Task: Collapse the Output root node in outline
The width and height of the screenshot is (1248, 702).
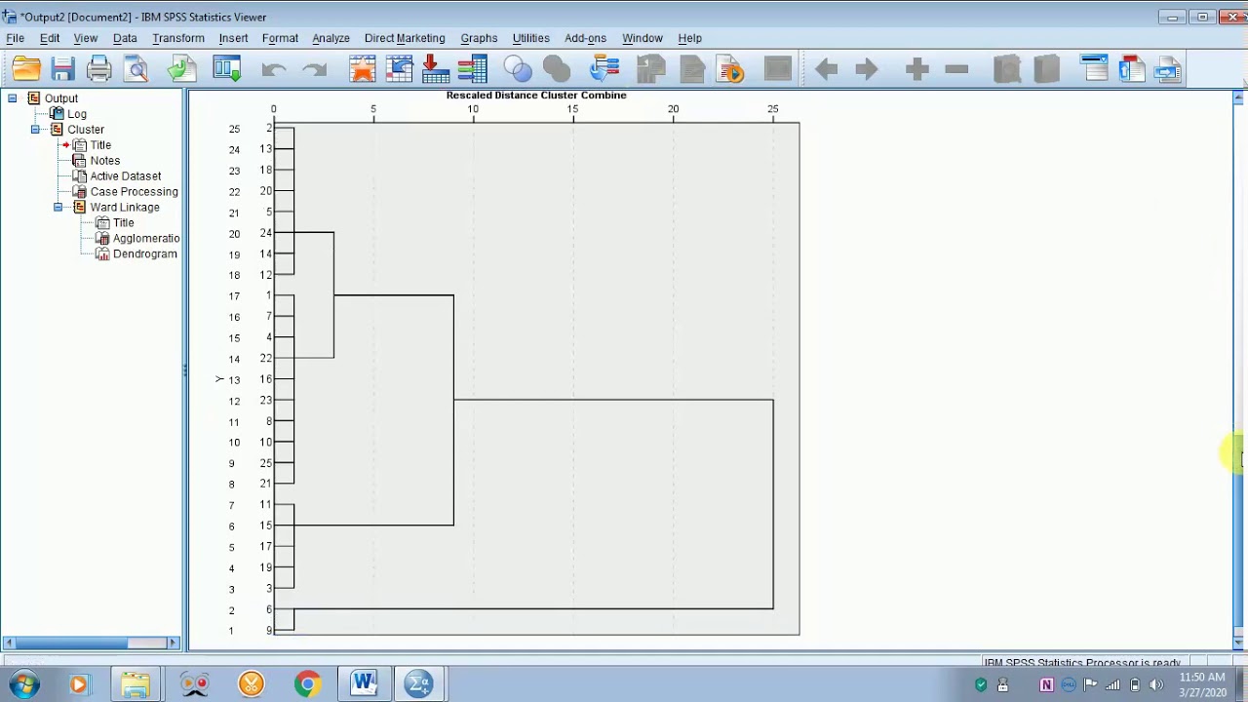Action: 12,98
